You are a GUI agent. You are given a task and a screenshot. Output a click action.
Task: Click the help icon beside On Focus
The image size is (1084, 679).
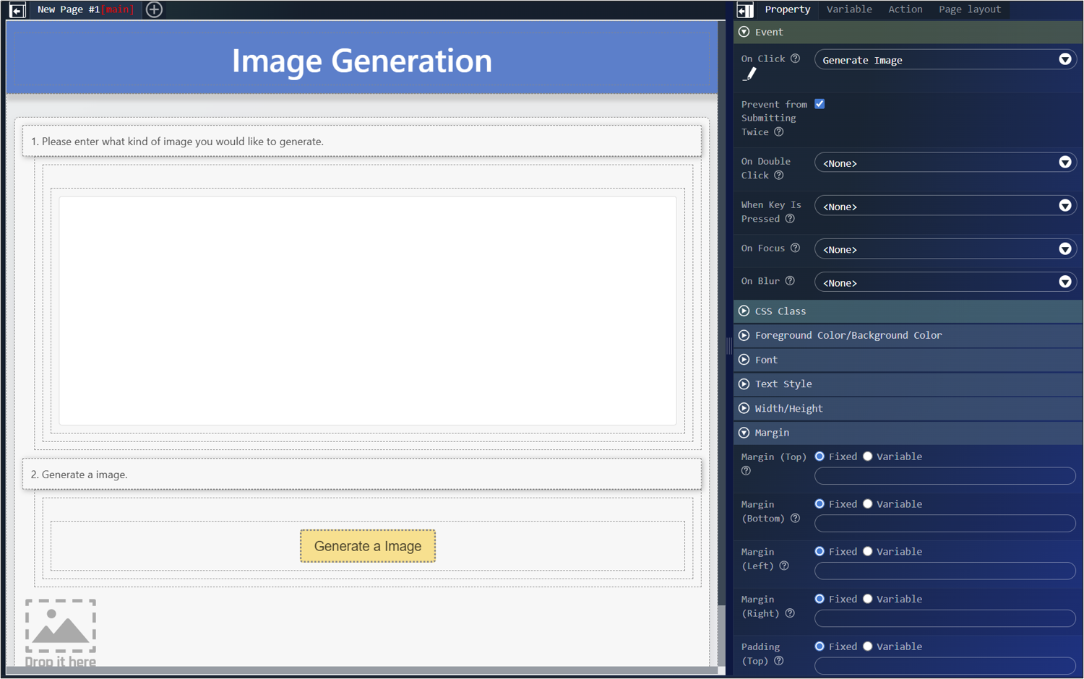pos(795,248)
